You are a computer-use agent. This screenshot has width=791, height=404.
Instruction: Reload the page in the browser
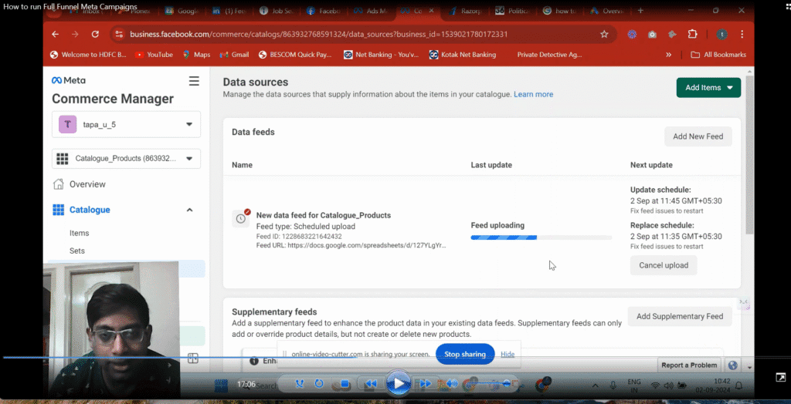pyautogui.click(x=95, y=34)
